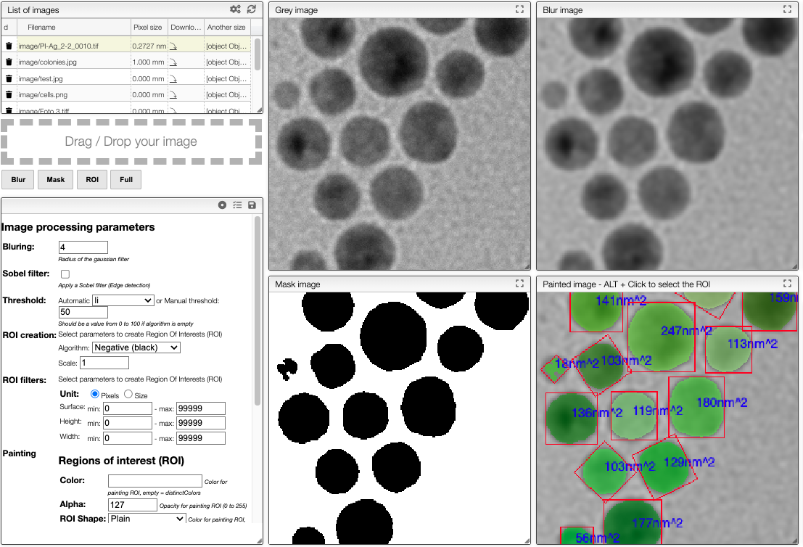Viewport: 803px width, 547px height.
Task: Switch to the Mask view
Action: [x=55, y=179]
